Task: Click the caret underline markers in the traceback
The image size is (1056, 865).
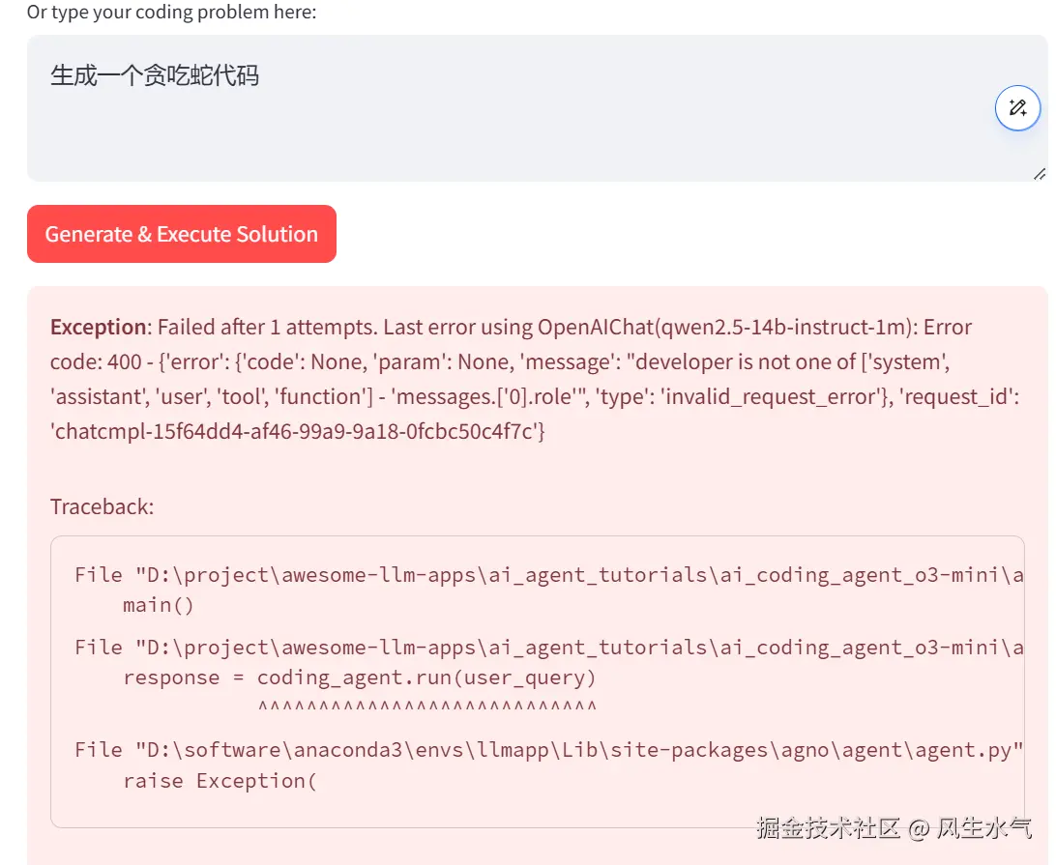Action: (426, 707)
